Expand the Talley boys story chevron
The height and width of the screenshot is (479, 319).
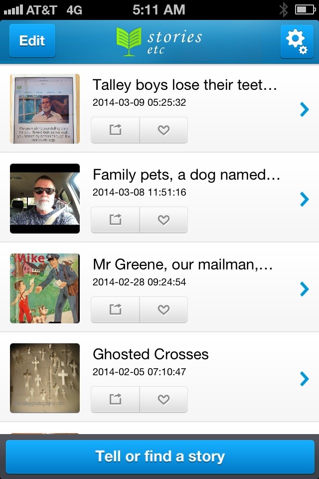coord(304,109)
